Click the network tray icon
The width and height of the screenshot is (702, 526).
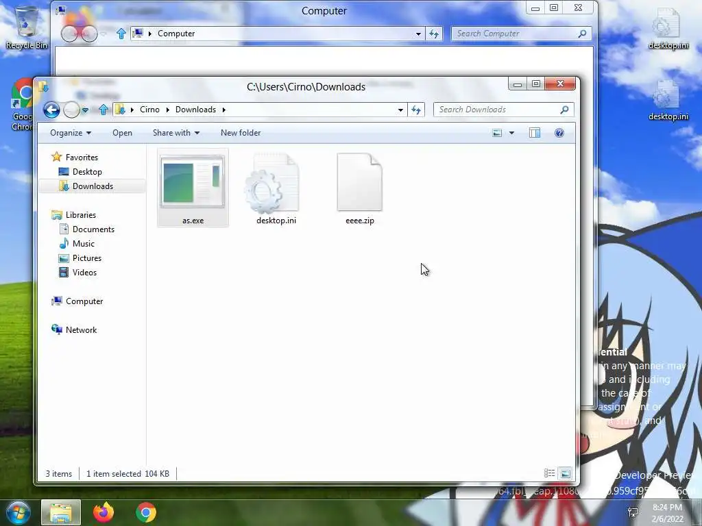click(633, 512)
